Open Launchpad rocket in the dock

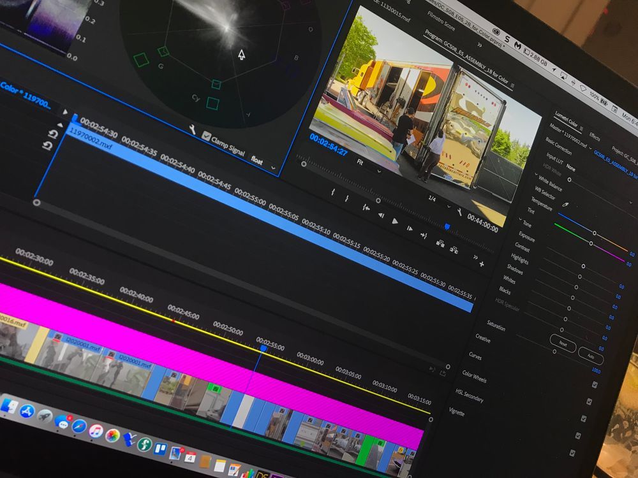pyautogui.click(x=45, y=416)
